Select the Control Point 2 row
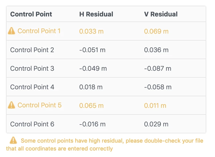The width and height of the screenshot is (215, 157). (x=106, y=50)
